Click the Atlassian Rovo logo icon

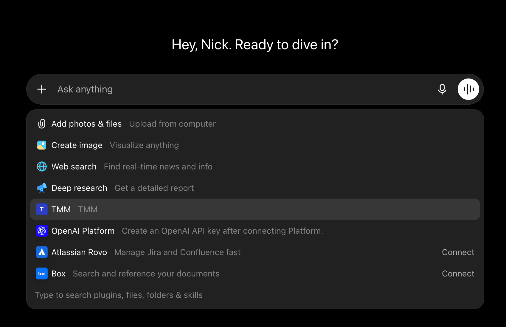pyautogui.click(x=42, y=252)
